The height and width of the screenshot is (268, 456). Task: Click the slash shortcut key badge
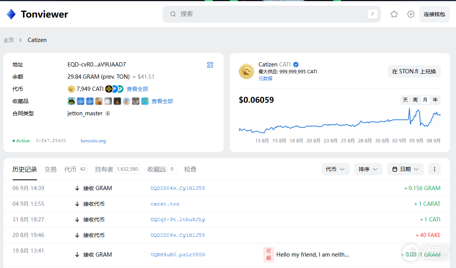click(x=373, y=14)
